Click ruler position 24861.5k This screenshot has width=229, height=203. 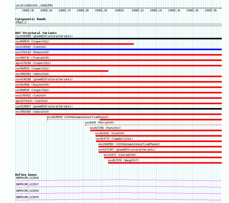coord(28,10)
